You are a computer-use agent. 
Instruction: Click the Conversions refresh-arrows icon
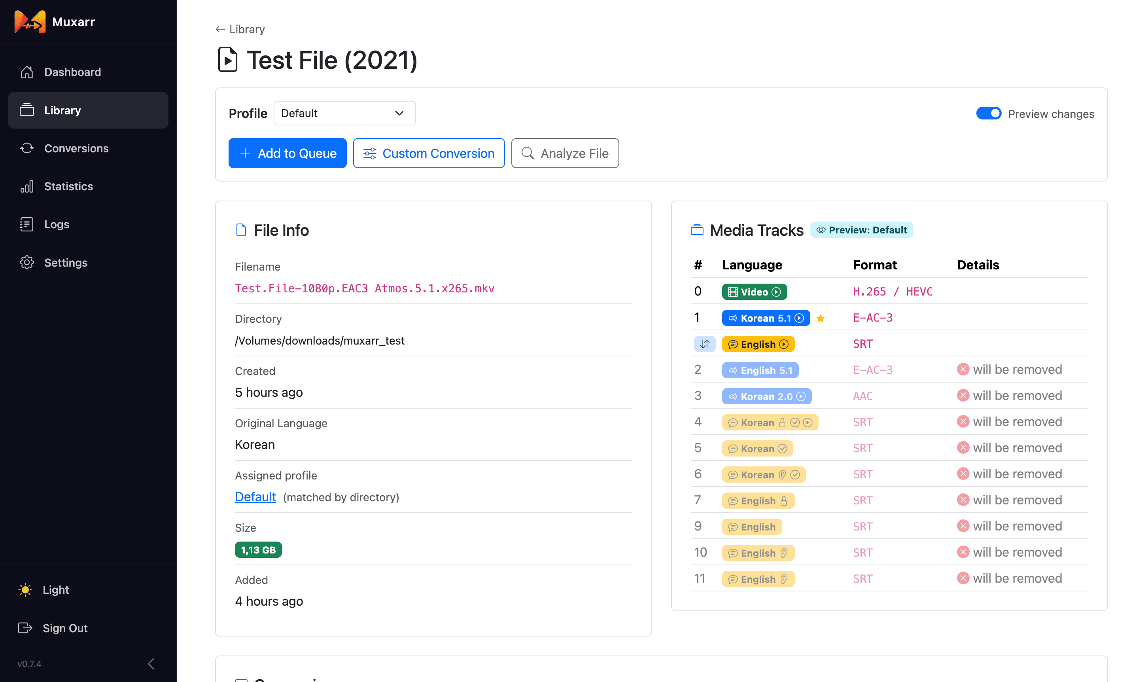(x=26, y=148)
